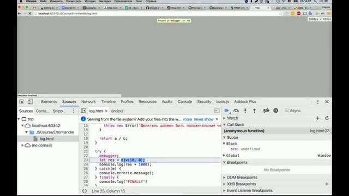This screenshot has height=196, width=349.
Task: Select log.html in file tree
Action: pyautogui.click(x=46, y=139)
